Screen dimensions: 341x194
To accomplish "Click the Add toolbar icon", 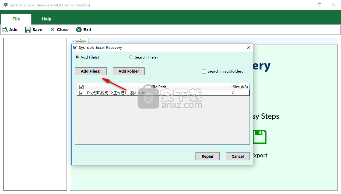I will [x=5, y=30].
